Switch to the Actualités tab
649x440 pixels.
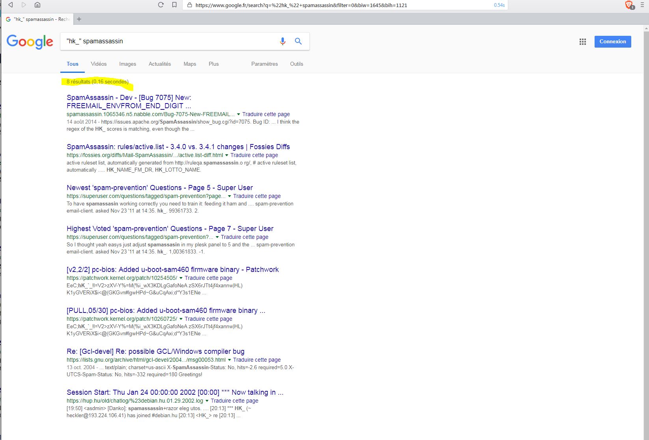tap(160, 64)
